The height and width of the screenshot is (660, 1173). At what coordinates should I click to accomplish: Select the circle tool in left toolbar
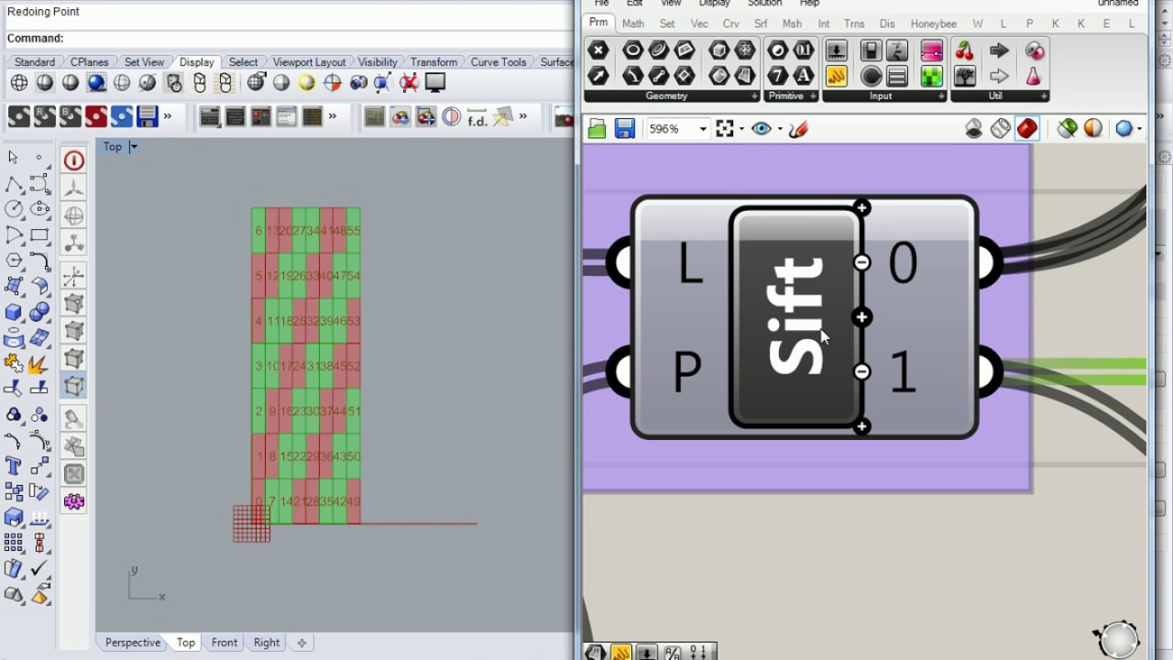click(14, 210)
